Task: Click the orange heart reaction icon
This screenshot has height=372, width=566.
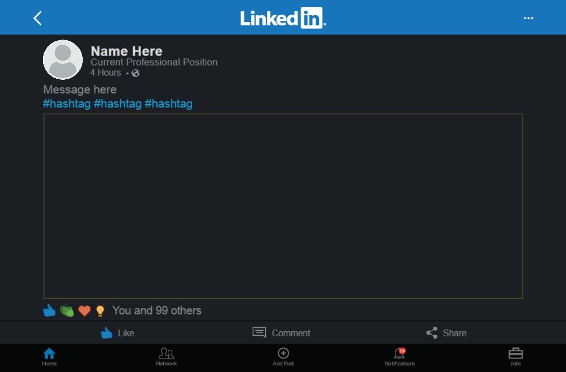Action: click(x=84, y=311)
